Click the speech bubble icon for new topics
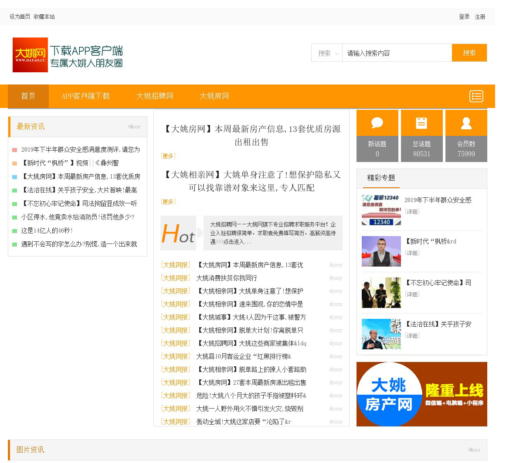The width and height of the screenshot is (523, 463). [x=377, y=123]
